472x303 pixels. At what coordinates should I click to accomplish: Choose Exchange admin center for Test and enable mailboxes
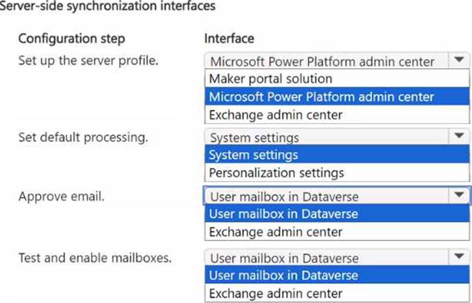(x=275, y=293)
